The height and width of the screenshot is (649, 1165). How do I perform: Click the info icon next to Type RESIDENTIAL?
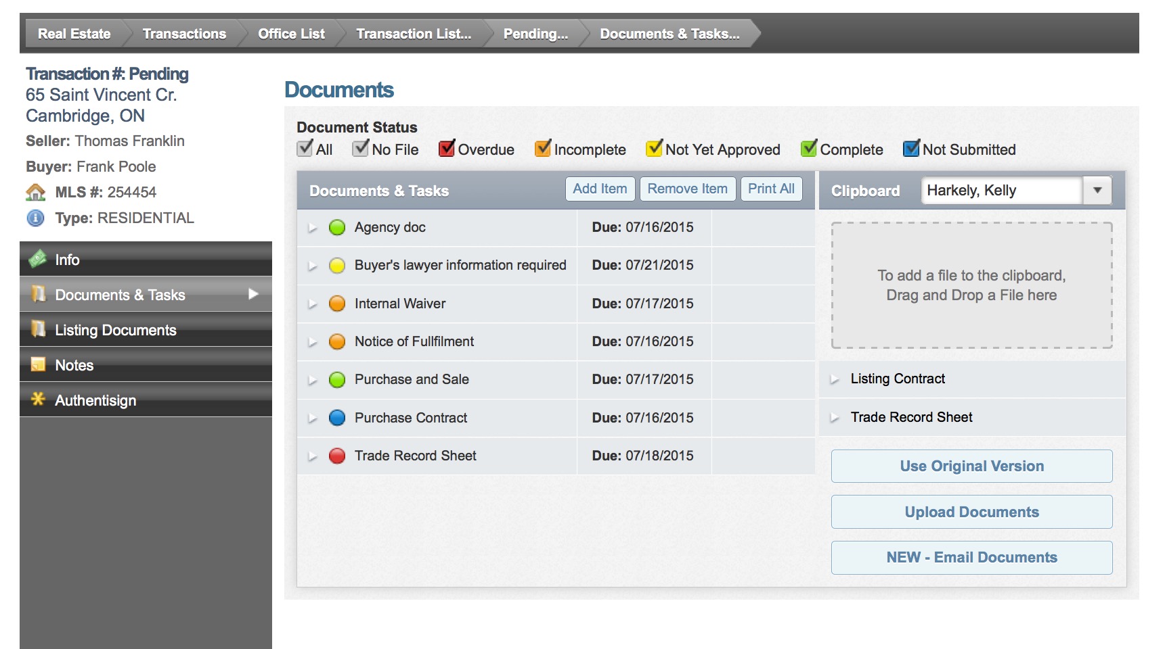pos(35,218)
